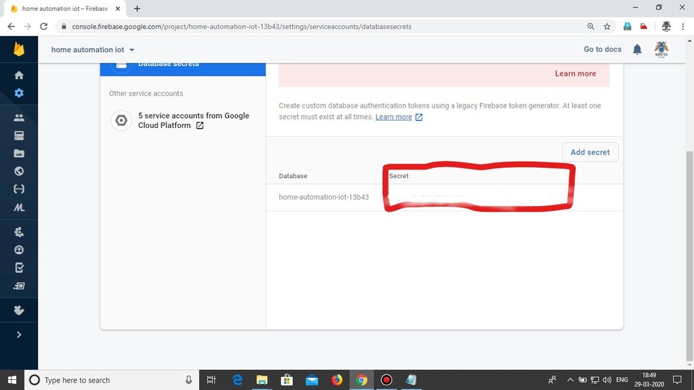Click the zoom magnifier icon in address bar

tap(590, 26)
